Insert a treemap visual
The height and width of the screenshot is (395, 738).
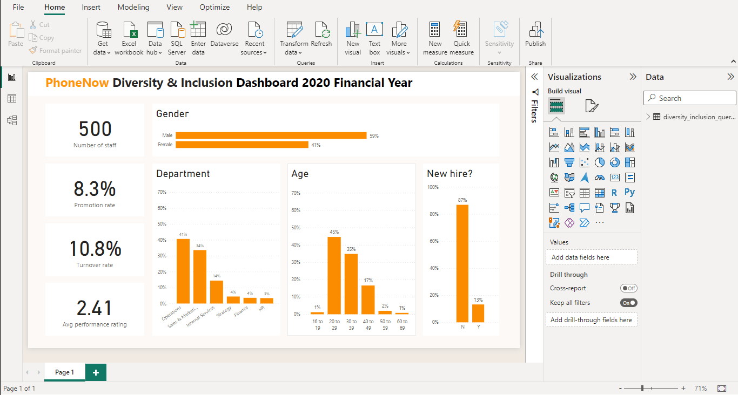tap(629, 162)
